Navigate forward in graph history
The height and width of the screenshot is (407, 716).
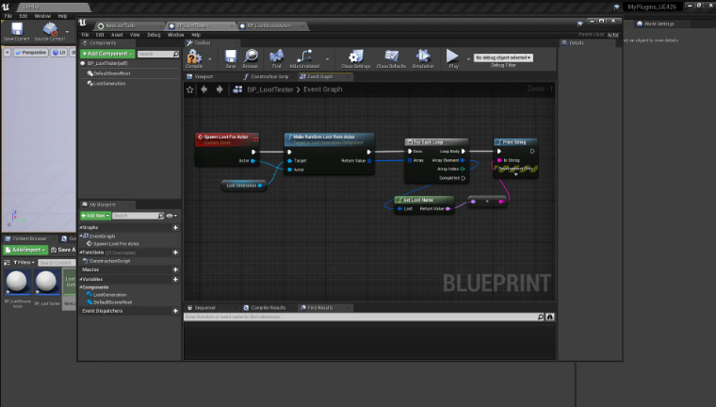pyautogui.click(x=220, y=90)
